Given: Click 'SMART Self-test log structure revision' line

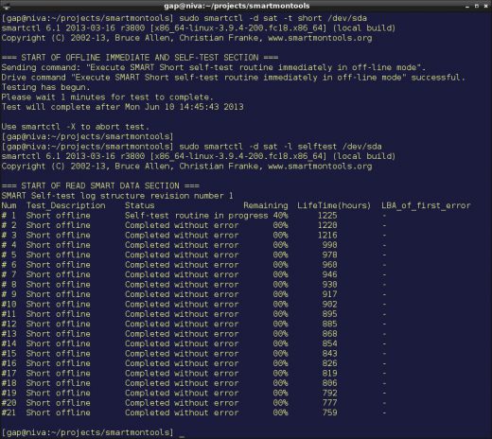Looking at the screenshot, I should (117, 196).
